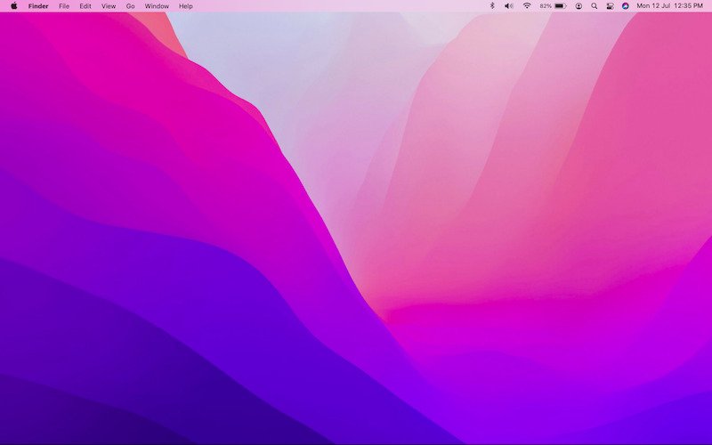Activate Siri from the menu bar
Viewport: 712px width, 445px height.
[x=625, y=5]
